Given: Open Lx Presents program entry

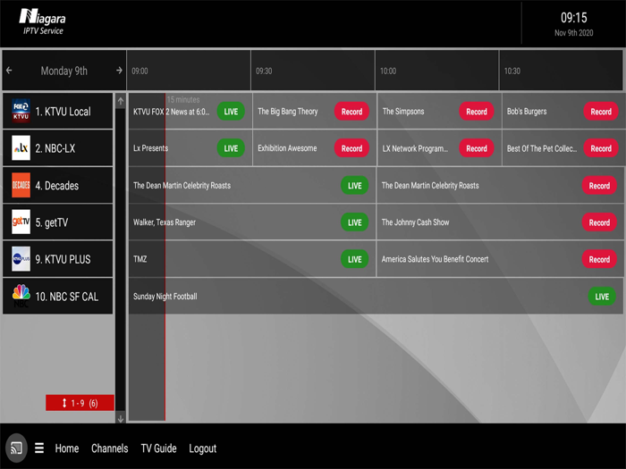Looking at the screenshot, I should (190, 148).
